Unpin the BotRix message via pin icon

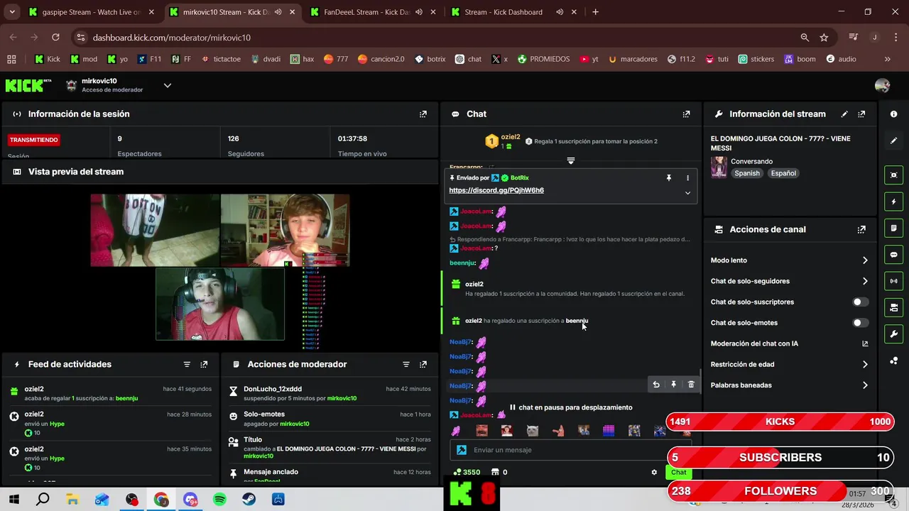point(668,178)
